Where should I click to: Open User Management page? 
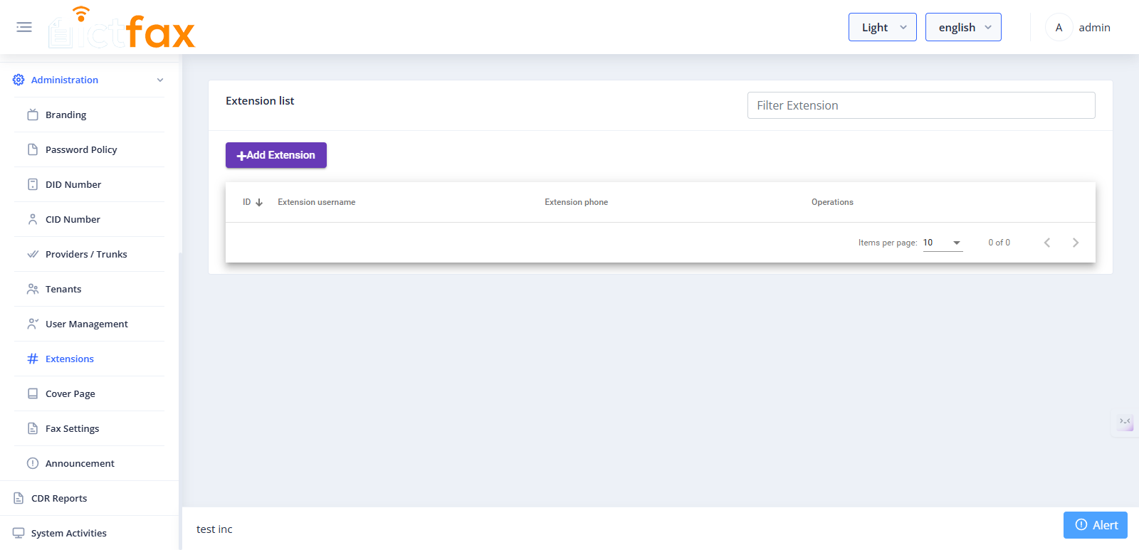[x=90, y=324]
